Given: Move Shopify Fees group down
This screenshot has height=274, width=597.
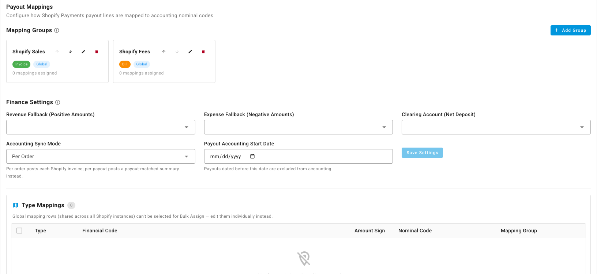Looking at the screenshot, I should coord(177,52).
